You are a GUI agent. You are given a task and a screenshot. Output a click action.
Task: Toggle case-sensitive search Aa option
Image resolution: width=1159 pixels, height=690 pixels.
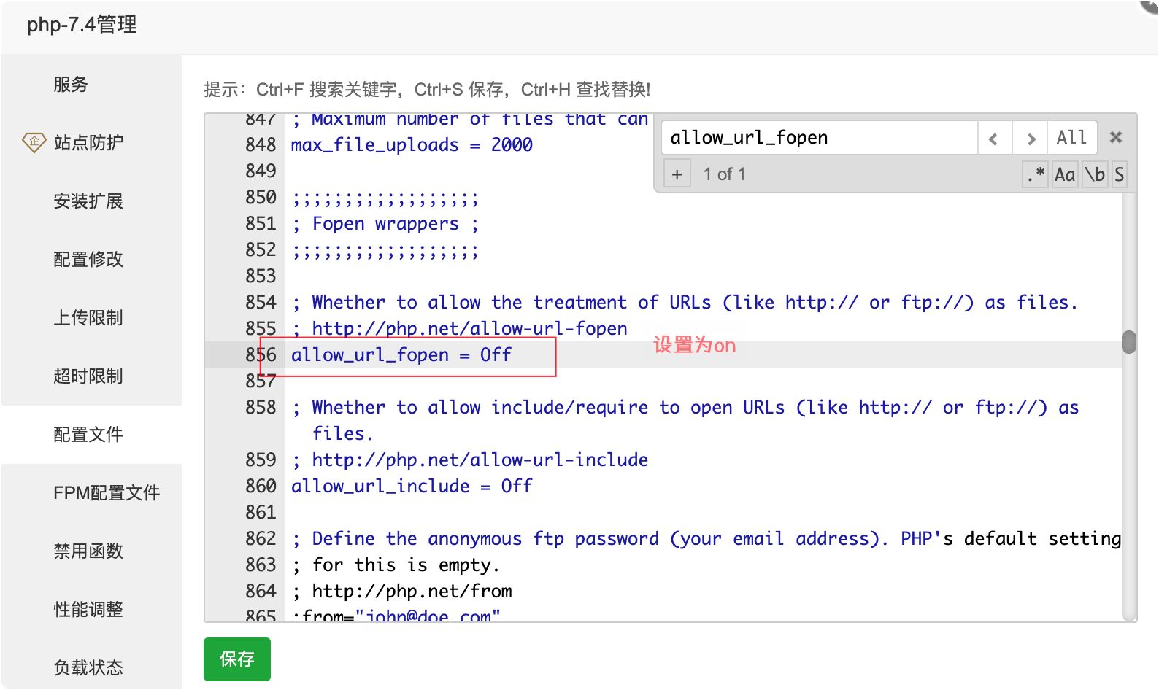pyautogui.click(x=1065, y=174)
